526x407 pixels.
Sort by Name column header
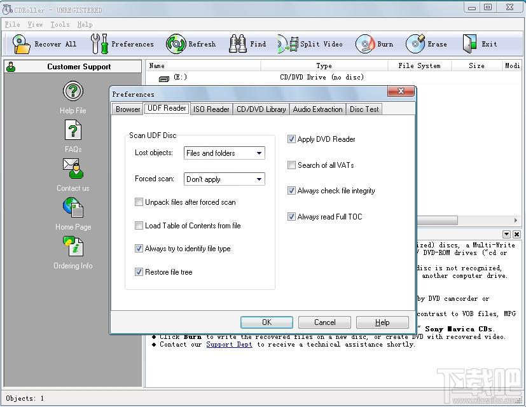pos(204,66)
